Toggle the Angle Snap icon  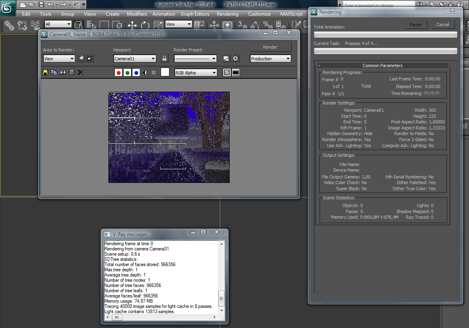pos(255,25)
